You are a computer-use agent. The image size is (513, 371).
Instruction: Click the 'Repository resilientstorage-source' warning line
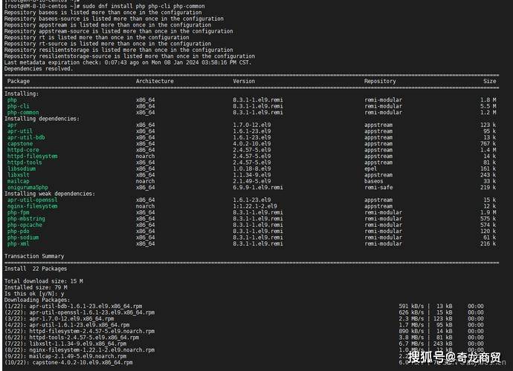coord(129,56)
